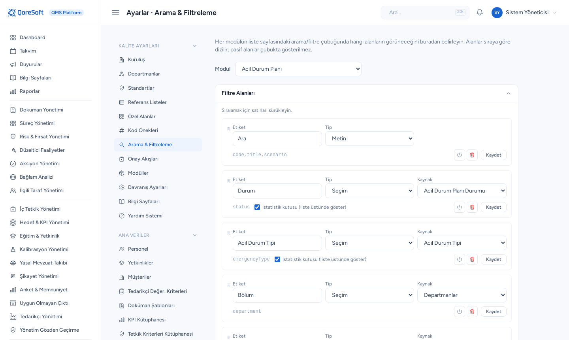
Task: Delete the Durum filter row
Action: click(472, 207)
